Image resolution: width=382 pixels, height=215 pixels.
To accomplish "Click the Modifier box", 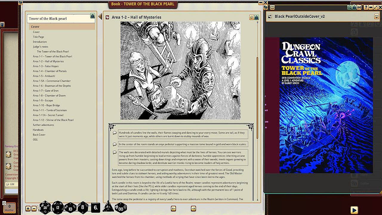I will coord(9,208).
